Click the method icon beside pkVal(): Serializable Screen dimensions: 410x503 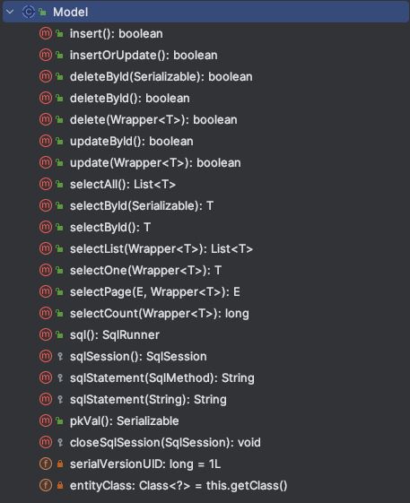click(45, 421)
